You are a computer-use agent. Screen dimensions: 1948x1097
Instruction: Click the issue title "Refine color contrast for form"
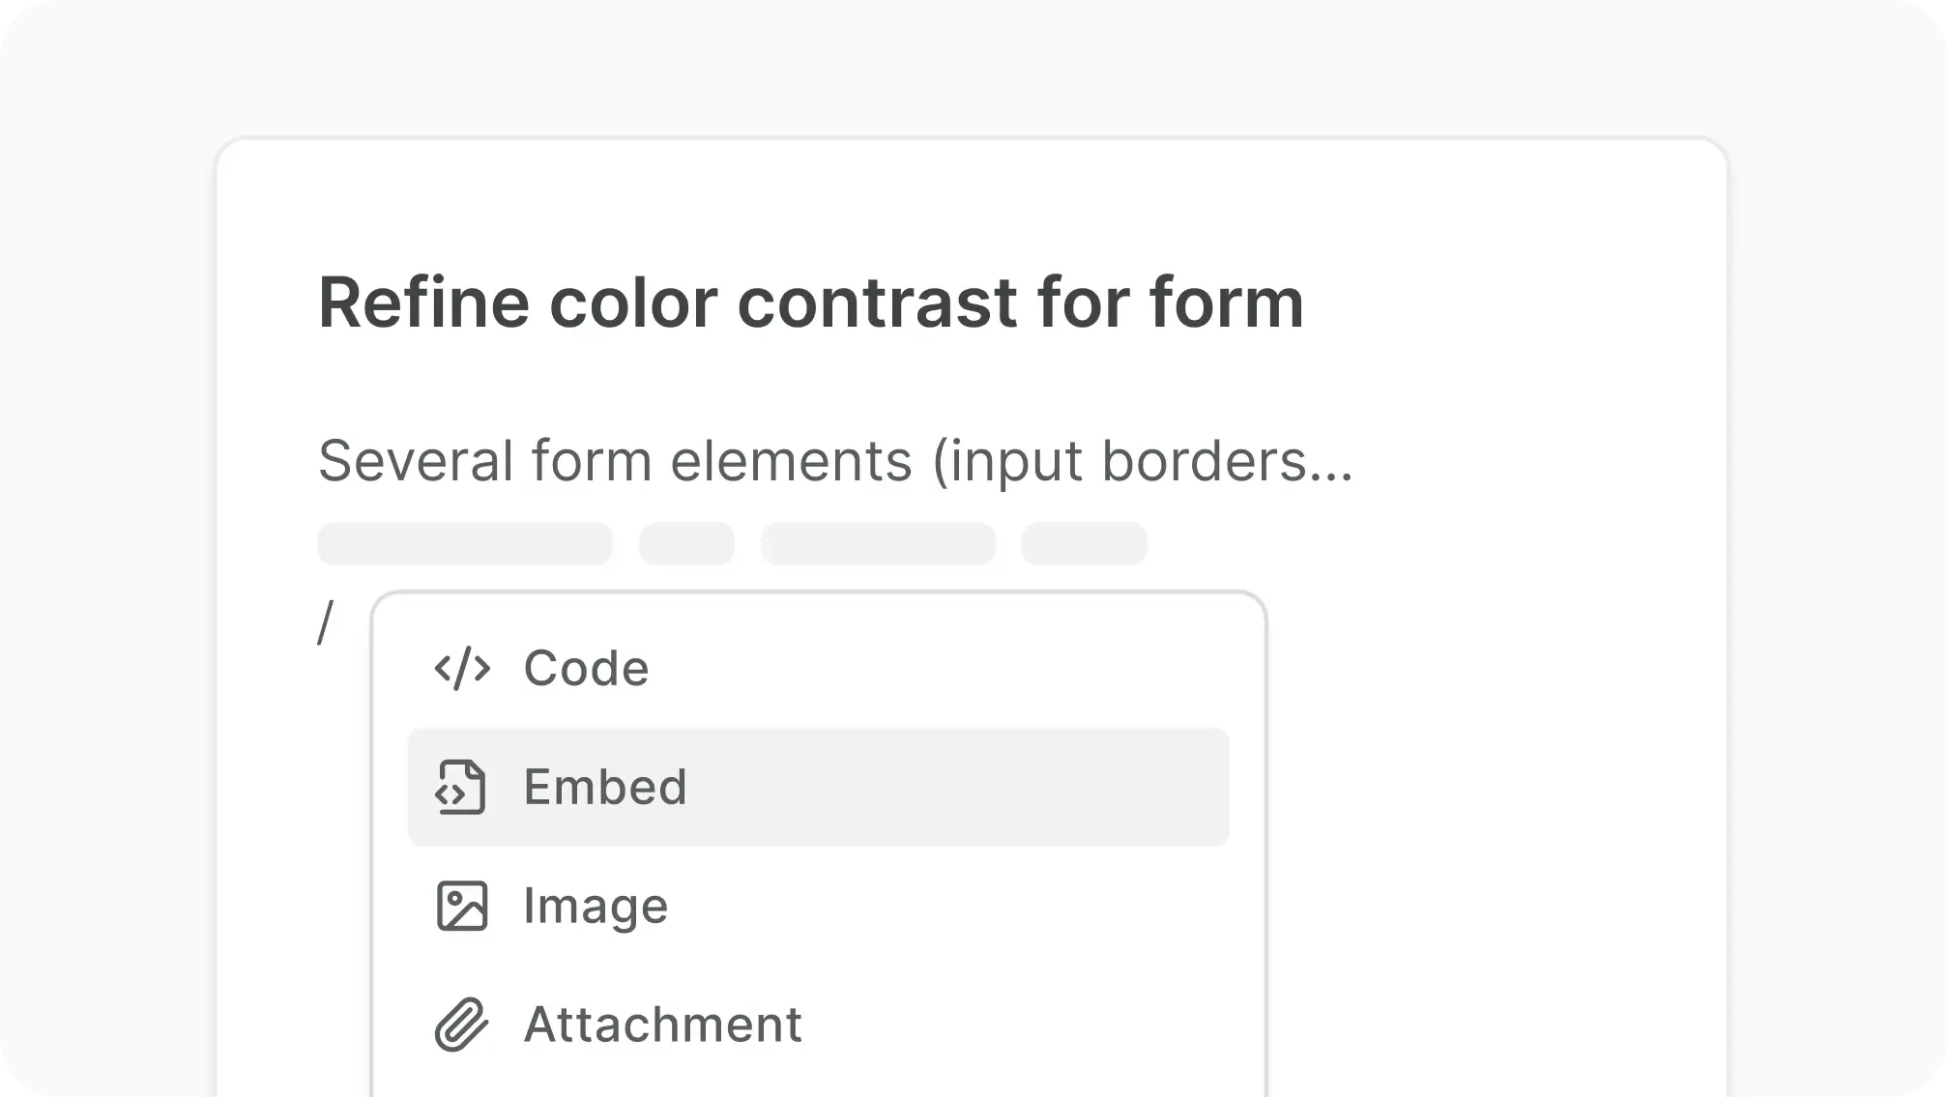[810, 303]
